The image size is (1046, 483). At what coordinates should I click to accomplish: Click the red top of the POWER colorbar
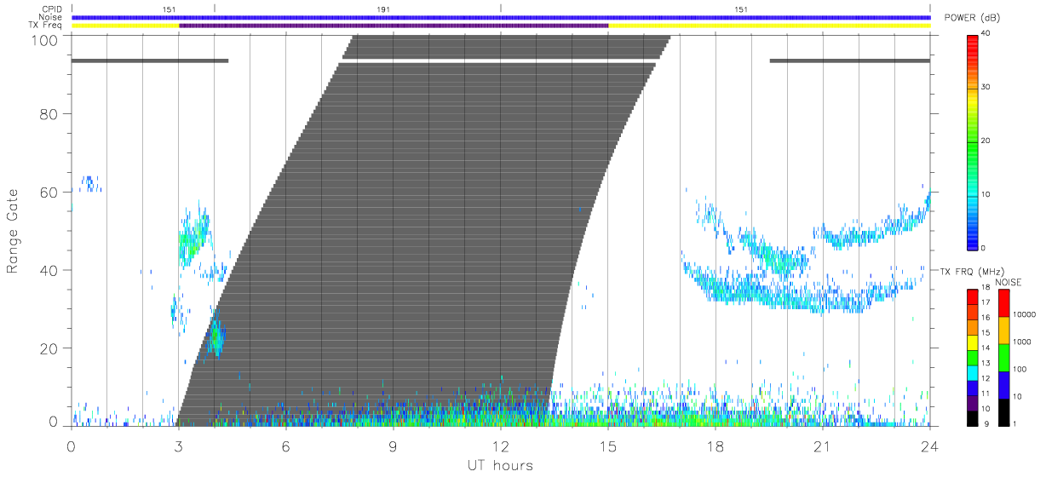pos(973,41)
